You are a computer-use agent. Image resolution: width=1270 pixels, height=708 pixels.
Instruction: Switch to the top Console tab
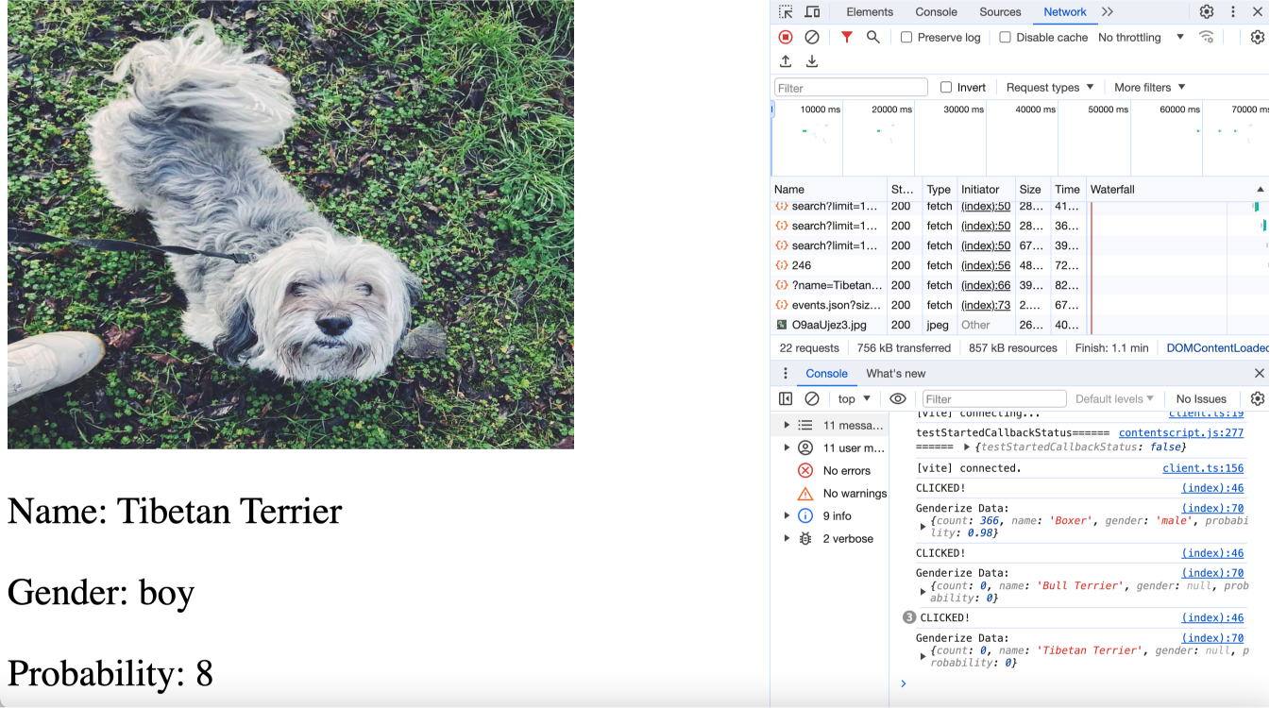[937, 12]
